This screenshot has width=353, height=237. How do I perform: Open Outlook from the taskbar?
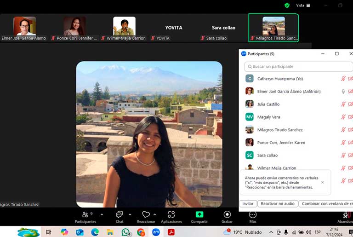click(80, 232)
